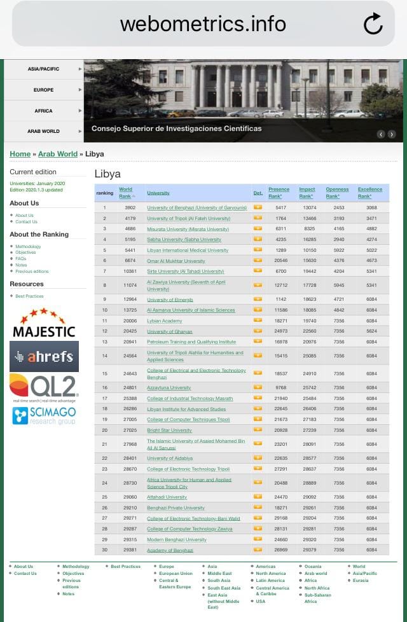Expand the EUROPE menu arrow
The image size is (407, 622).
80,90
